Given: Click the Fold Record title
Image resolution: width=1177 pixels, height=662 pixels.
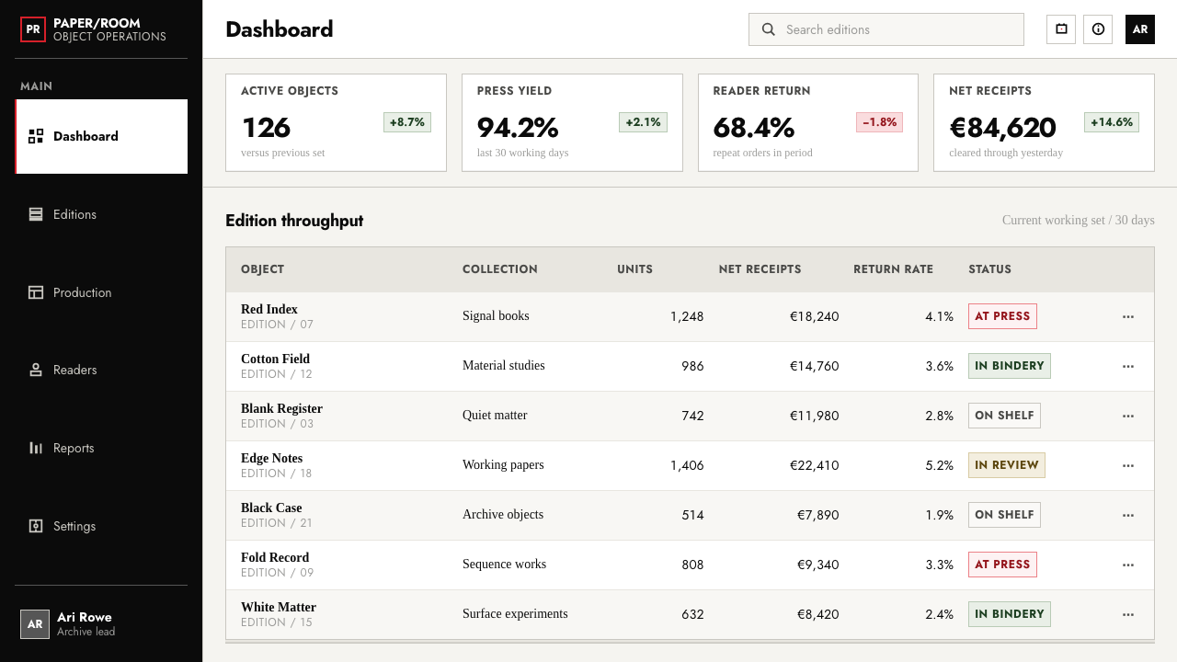Looking at the screenshot, I should pos(275,558).
